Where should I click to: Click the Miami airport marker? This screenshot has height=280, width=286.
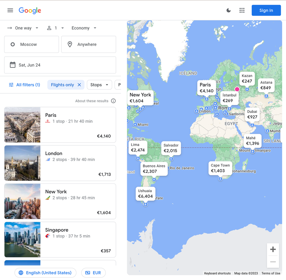coord(135,125)
